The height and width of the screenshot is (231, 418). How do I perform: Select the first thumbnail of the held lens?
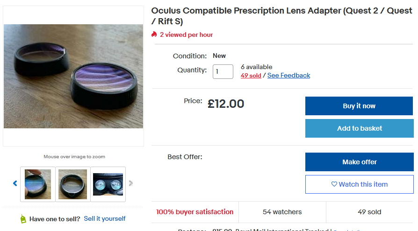pos(38,184)
